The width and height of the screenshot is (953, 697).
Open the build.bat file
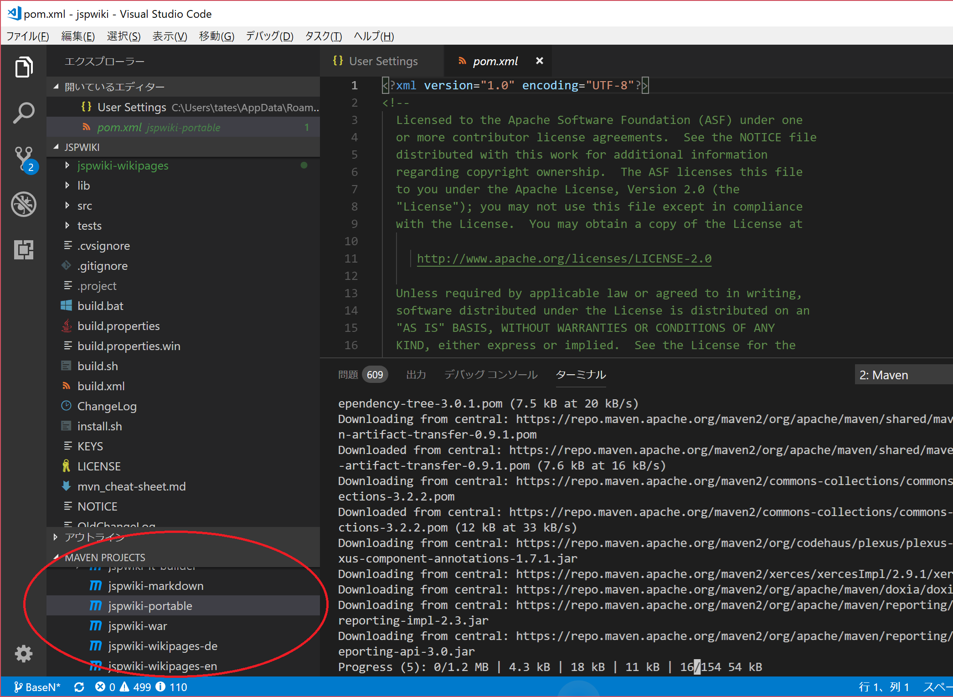click(183, 306)
